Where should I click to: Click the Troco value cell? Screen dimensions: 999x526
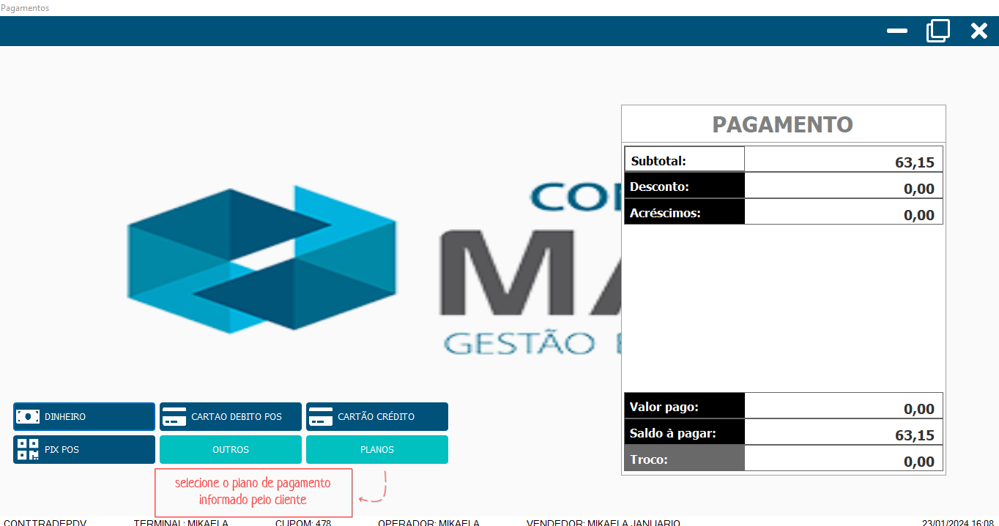pos(843,459)
